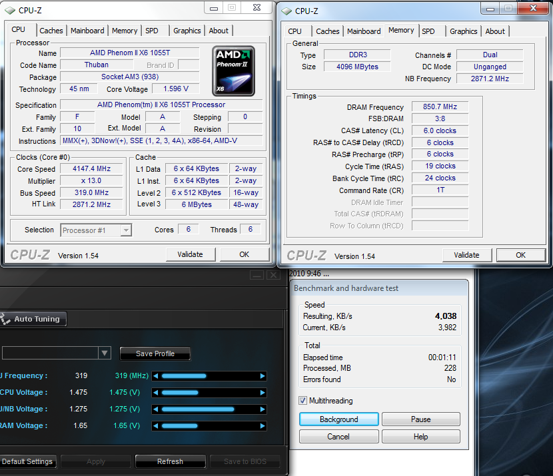Click the CPU-Z title icon in memory-timings window

point(286,11)
